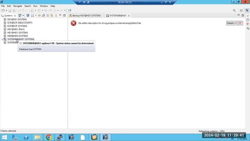Switch to Backup HD1@HD1 (SYSTEM) tab
Screen dimensions: 250x141
[x=85, y=16]
